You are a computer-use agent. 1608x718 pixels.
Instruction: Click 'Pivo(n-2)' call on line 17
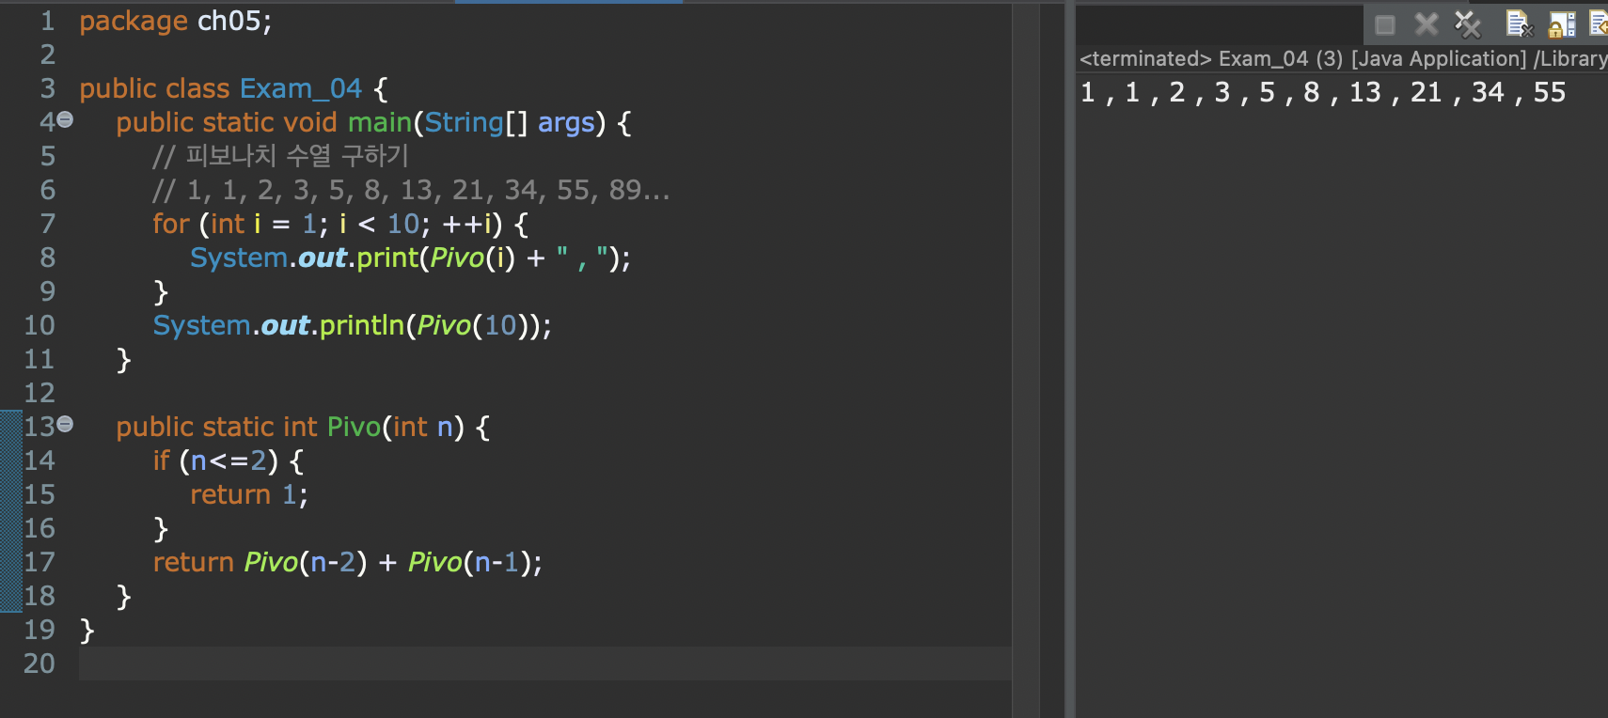pyautogui.click(x=306, y=562)
